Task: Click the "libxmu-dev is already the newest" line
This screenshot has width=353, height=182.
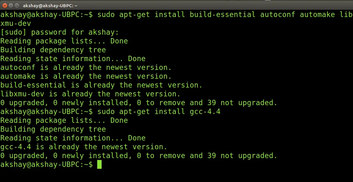Action: [x=90, y=94]
